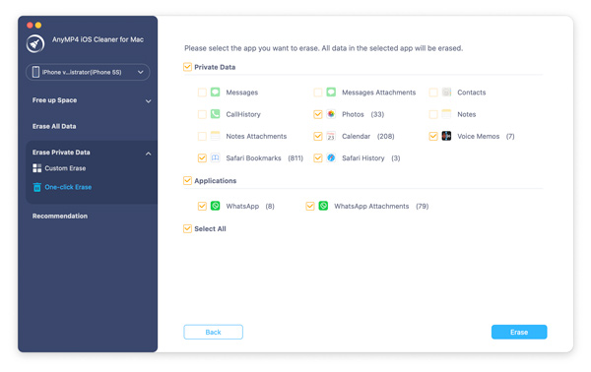Click the Safari History label
This screenshot has height=372, width=591.
click(363, 158)
